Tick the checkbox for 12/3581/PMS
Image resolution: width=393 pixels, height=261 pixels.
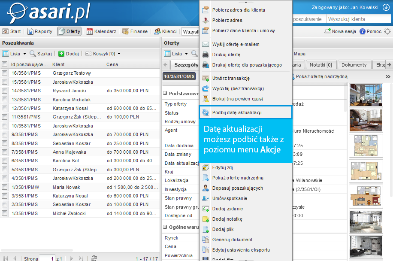pos(5,108)
